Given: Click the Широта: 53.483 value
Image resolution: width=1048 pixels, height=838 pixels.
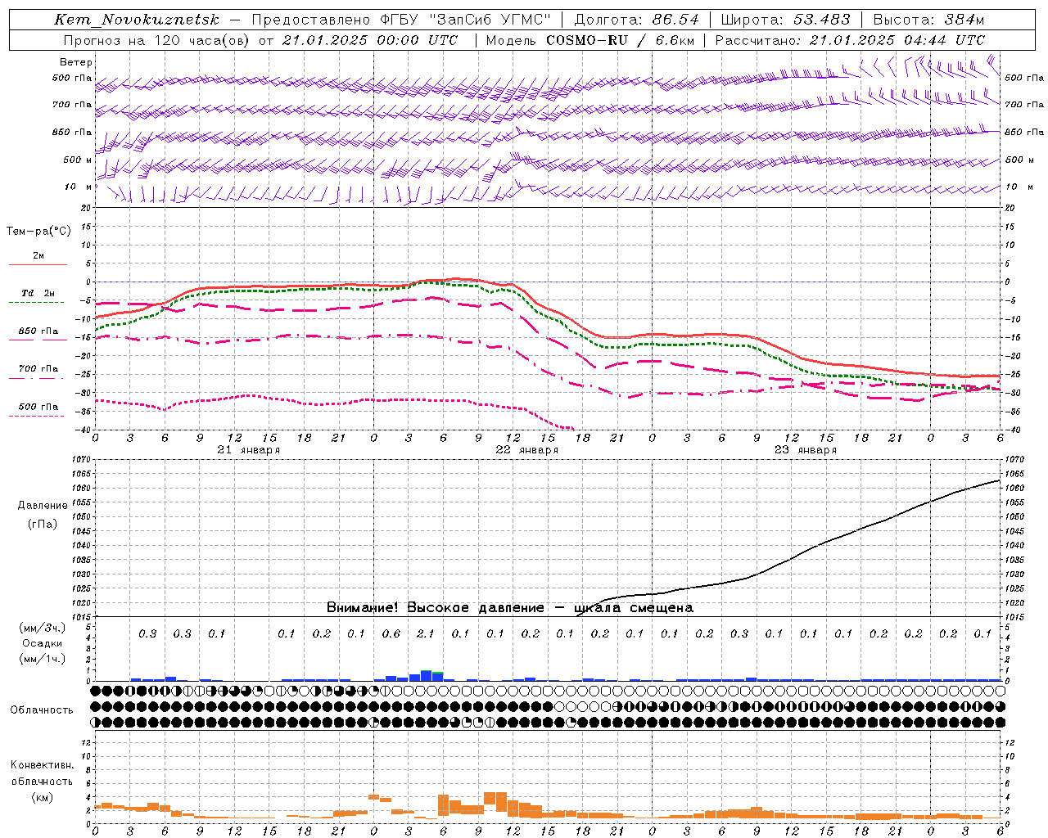Looking at the screenshot, I should point(785,20).
